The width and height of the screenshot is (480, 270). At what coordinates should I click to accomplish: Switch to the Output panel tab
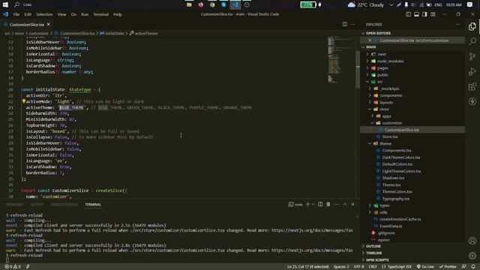point(37,205)
